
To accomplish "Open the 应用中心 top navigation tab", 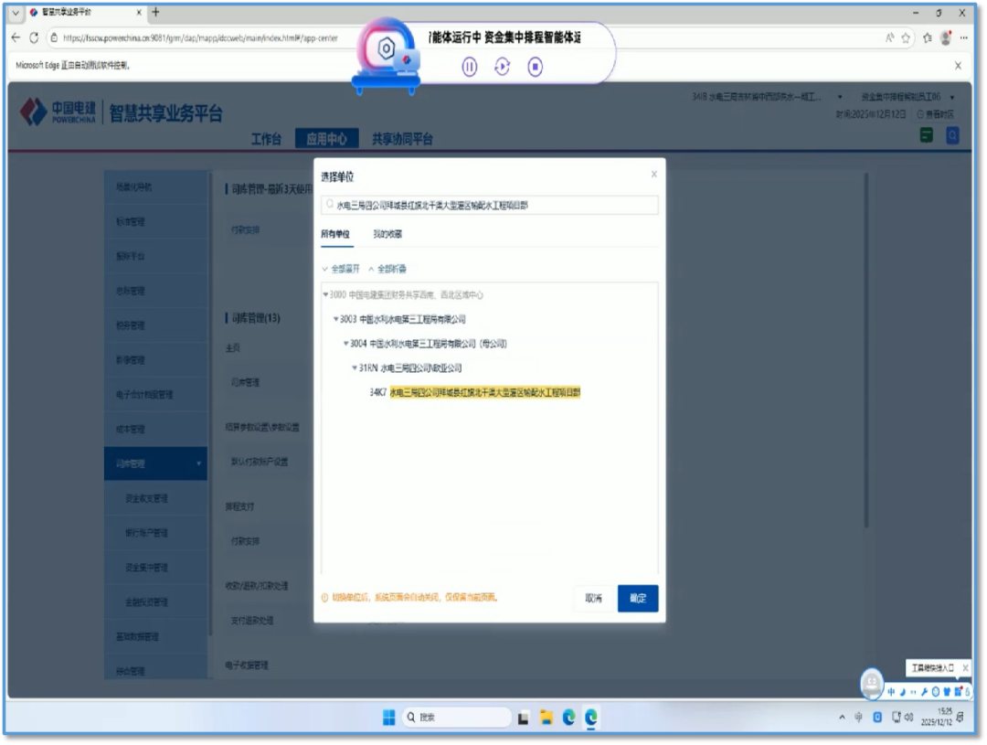I will (x=326, y=139).
